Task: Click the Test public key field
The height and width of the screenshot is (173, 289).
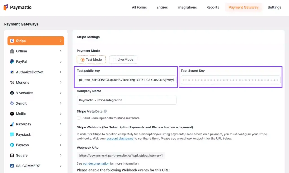Action: [127, 80]
